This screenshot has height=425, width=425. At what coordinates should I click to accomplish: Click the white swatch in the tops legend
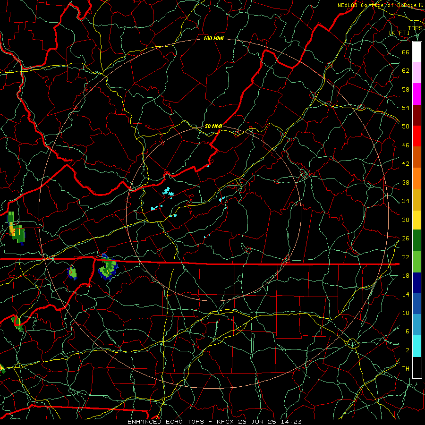coord(417,52)
